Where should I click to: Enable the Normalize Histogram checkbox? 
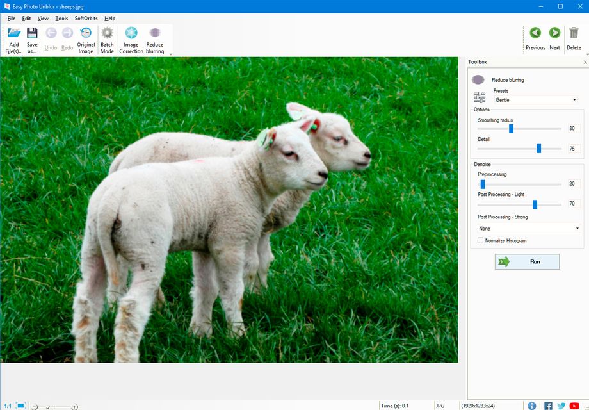point(481,241)
